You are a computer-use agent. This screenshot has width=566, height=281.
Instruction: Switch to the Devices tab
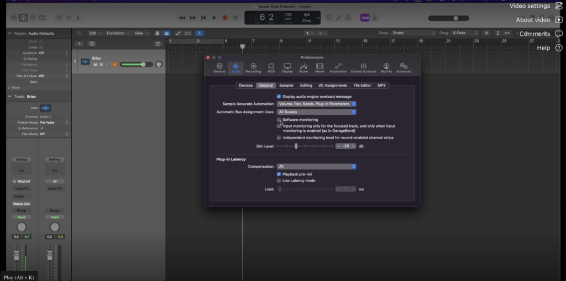(x=245, y=86)
